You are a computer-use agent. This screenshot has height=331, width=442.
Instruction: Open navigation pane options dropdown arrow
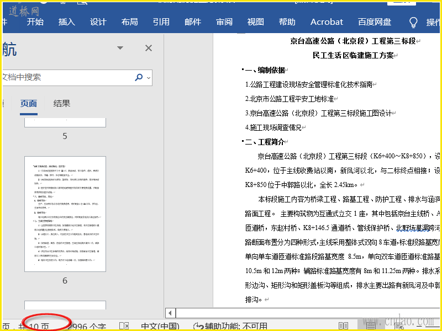click(x=120, y=48)
